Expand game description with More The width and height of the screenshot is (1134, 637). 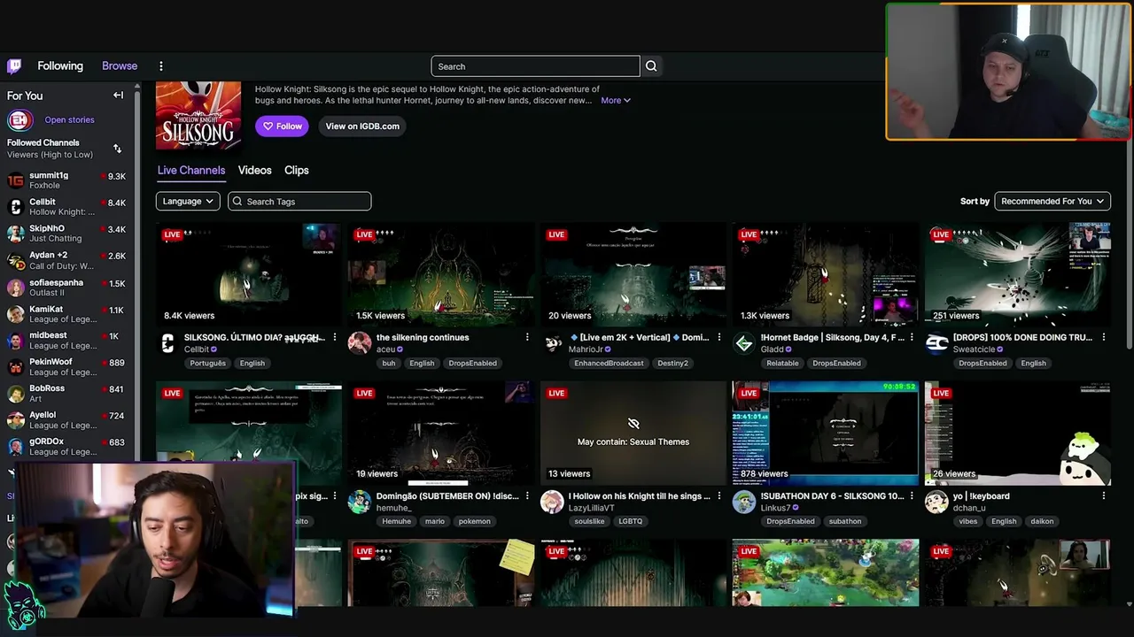(616, 101)
